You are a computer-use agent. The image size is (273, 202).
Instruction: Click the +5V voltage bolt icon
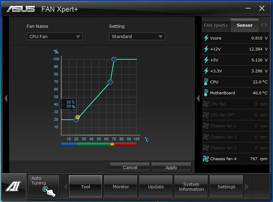point(206,60)
